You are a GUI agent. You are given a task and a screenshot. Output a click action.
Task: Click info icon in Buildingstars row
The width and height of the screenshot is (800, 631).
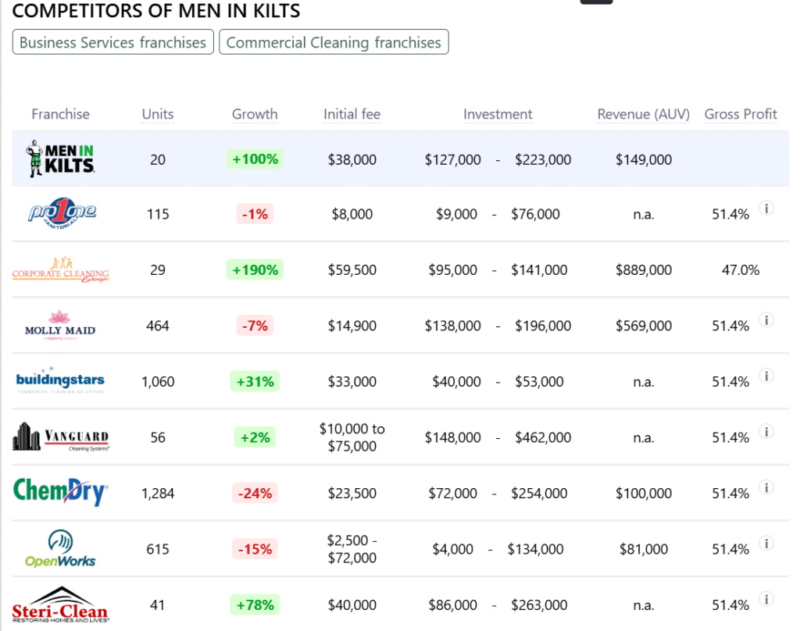[766, 376]
